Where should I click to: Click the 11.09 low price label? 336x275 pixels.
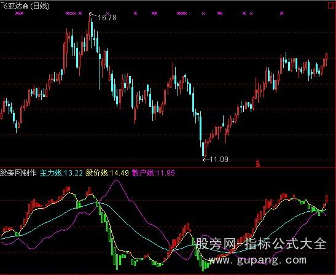coord(219,160)
